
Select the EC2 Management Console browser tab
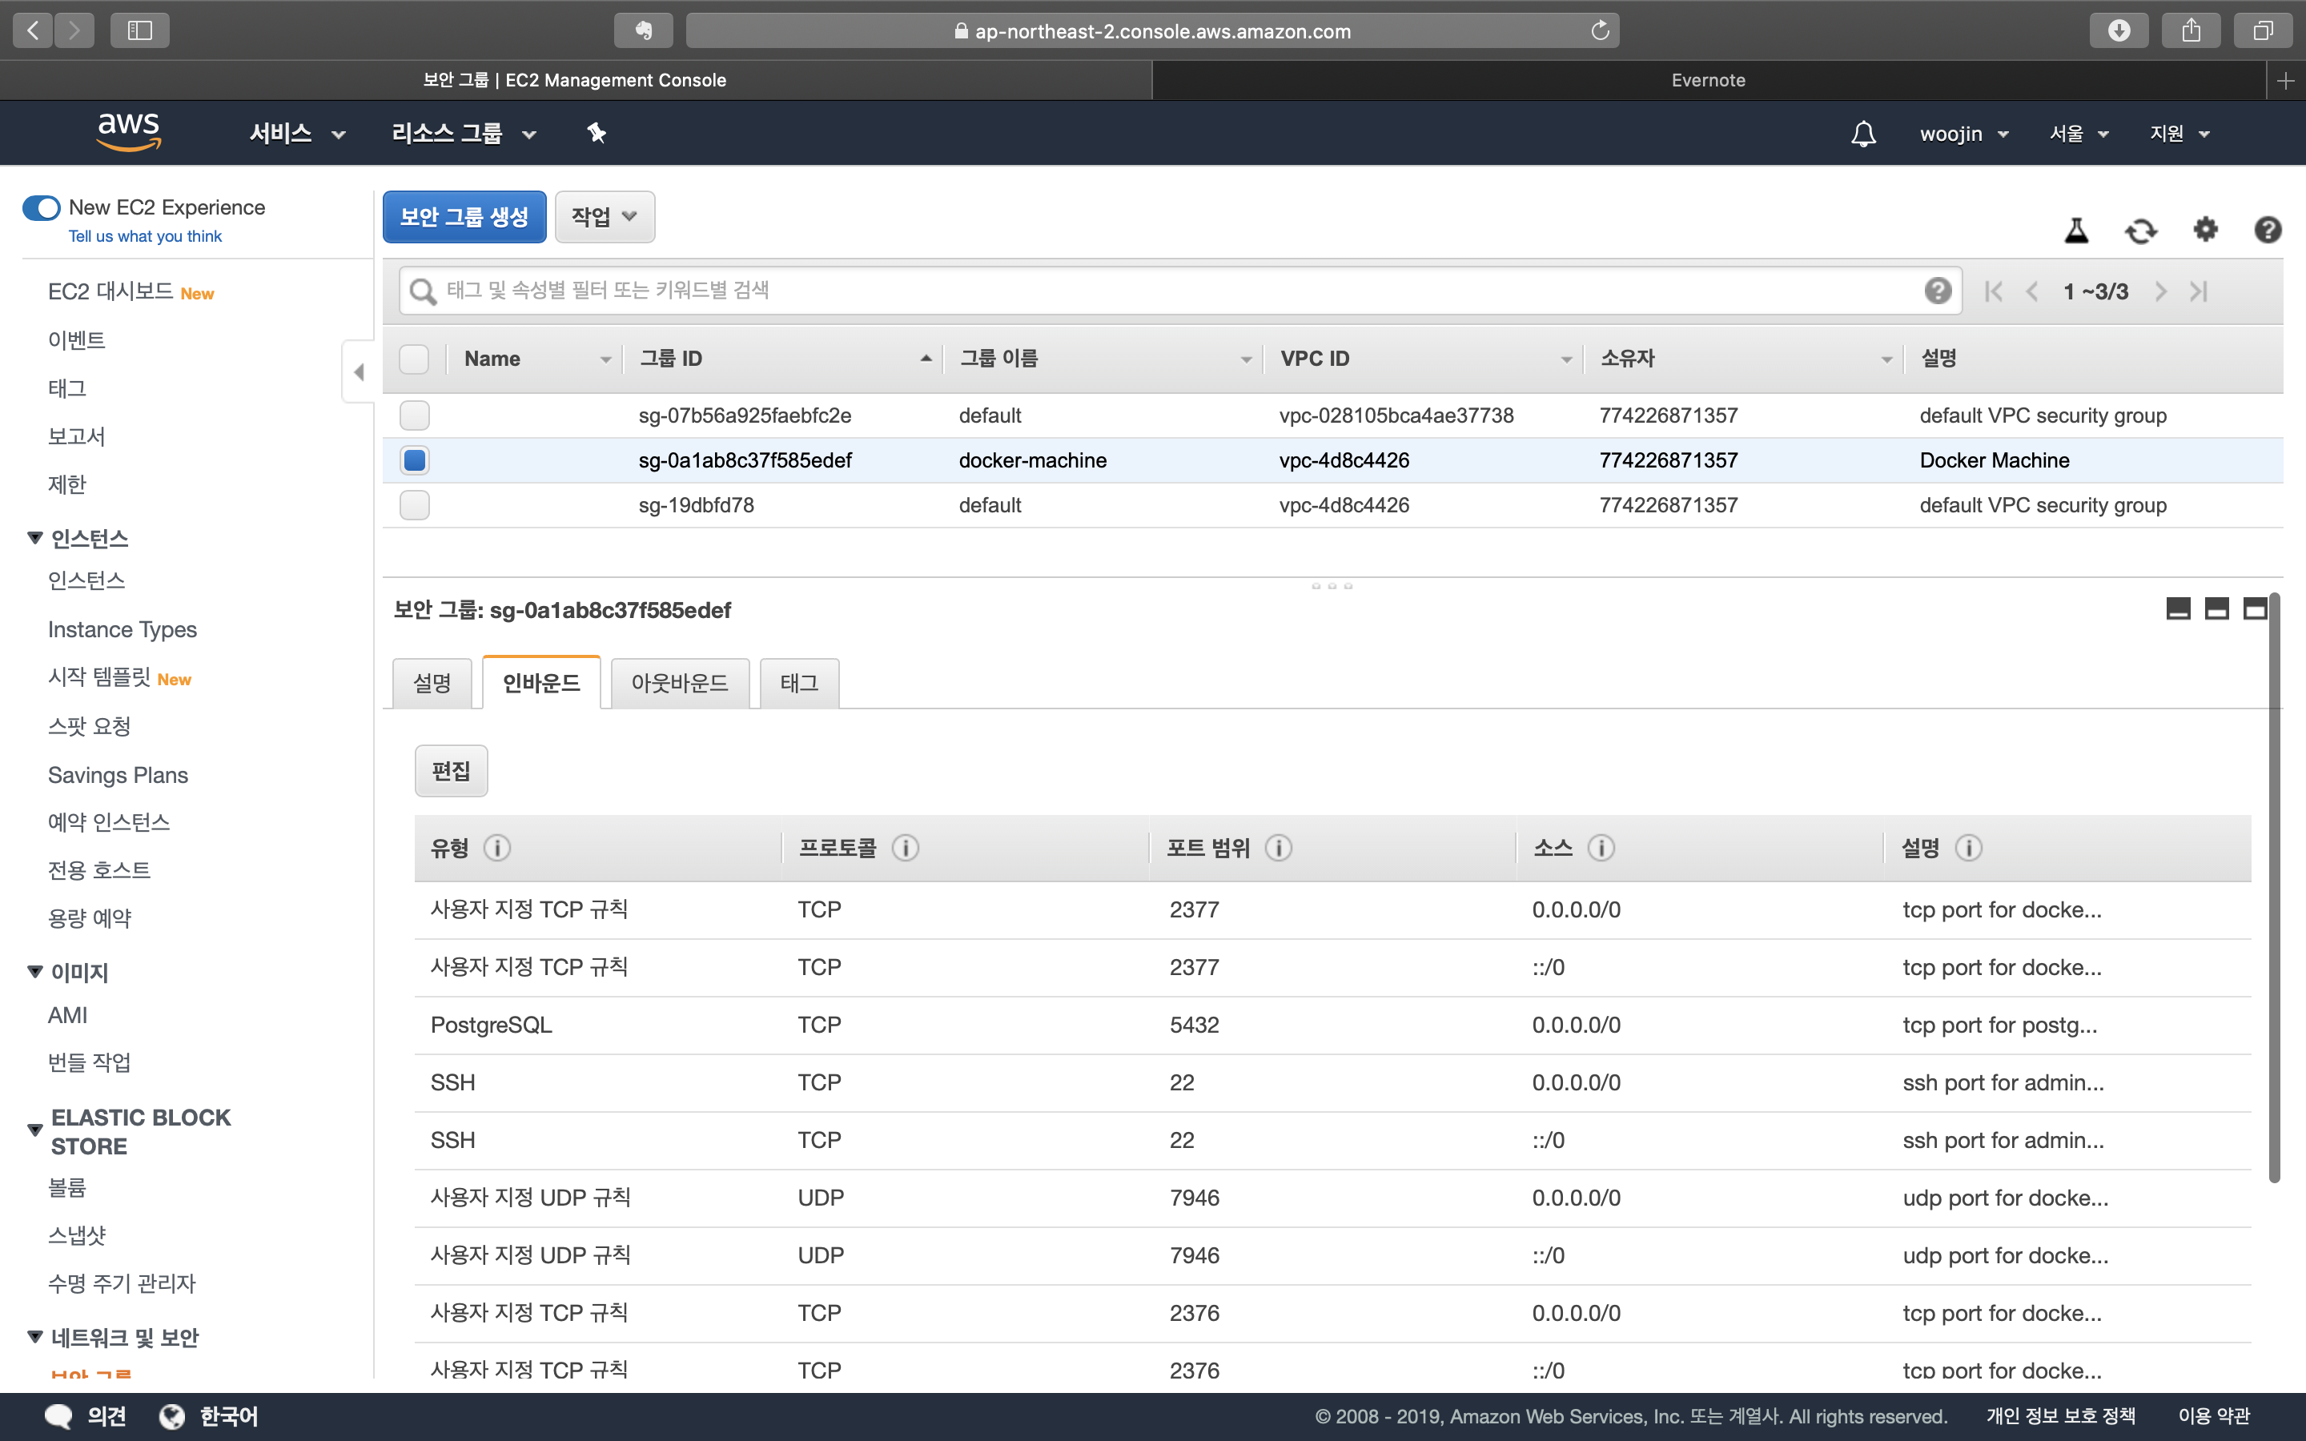pos(575,81)
